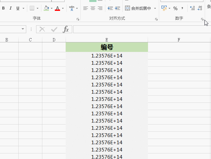Open underline style dropdown arrow
The width and height of the screenshot is (211, 159).
pos(23,8)
